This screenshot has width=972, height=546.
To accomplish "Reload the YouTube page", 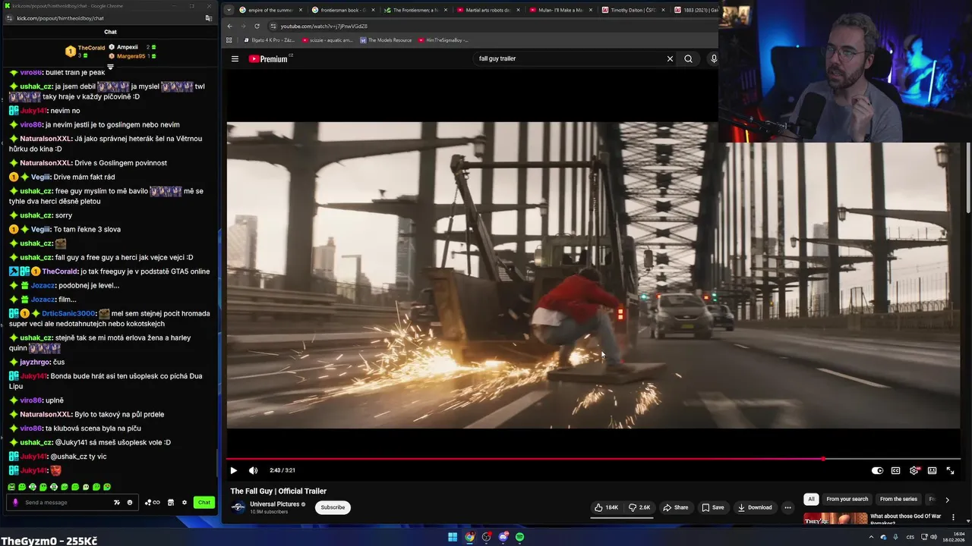I will (257, 26).
